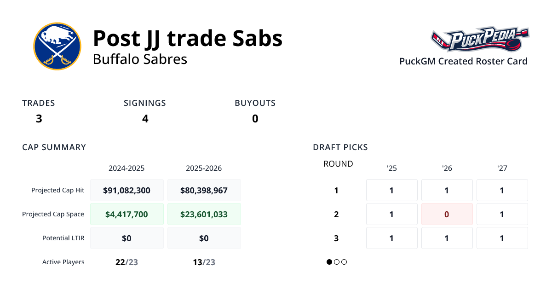The height and width of the screenshot is (290, 552).
Task: Click the round 1 pick for '25
Action: pos(391,190)
